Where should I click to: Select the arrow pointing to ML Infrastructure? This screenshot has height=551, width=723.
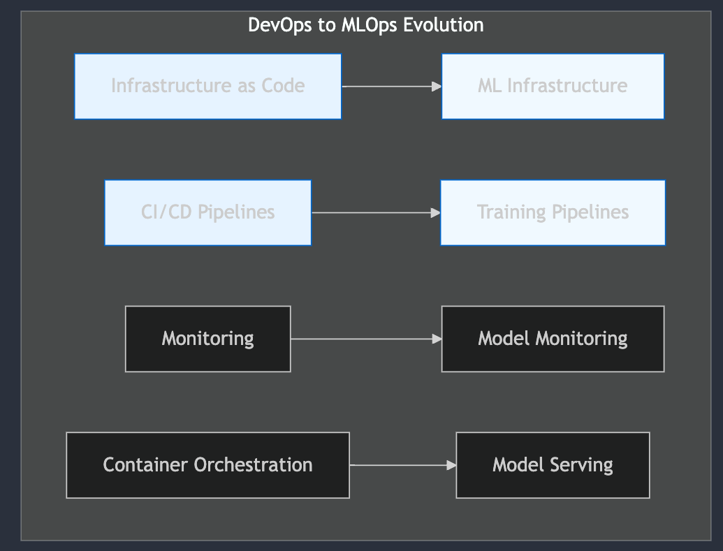pyautogui.click(x=390, y=86)
